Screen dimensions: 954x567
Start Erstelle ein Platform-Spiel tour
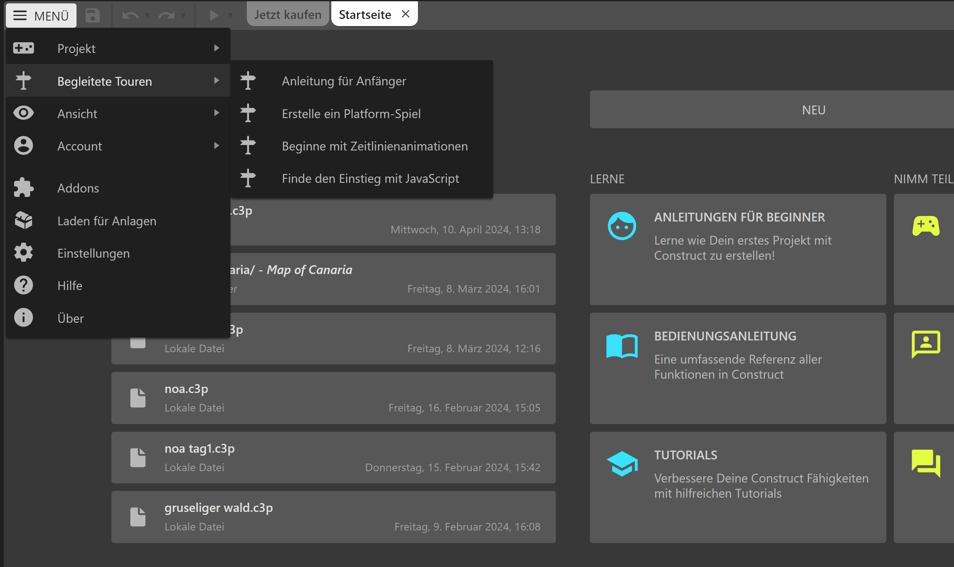[x=362, y=113]
